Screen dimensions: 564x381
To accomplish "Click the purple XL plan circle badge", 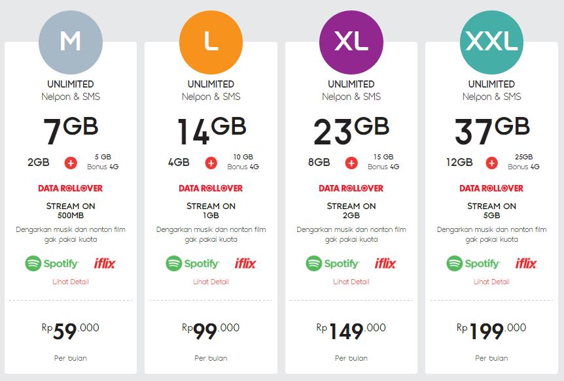I will point(351,42).
